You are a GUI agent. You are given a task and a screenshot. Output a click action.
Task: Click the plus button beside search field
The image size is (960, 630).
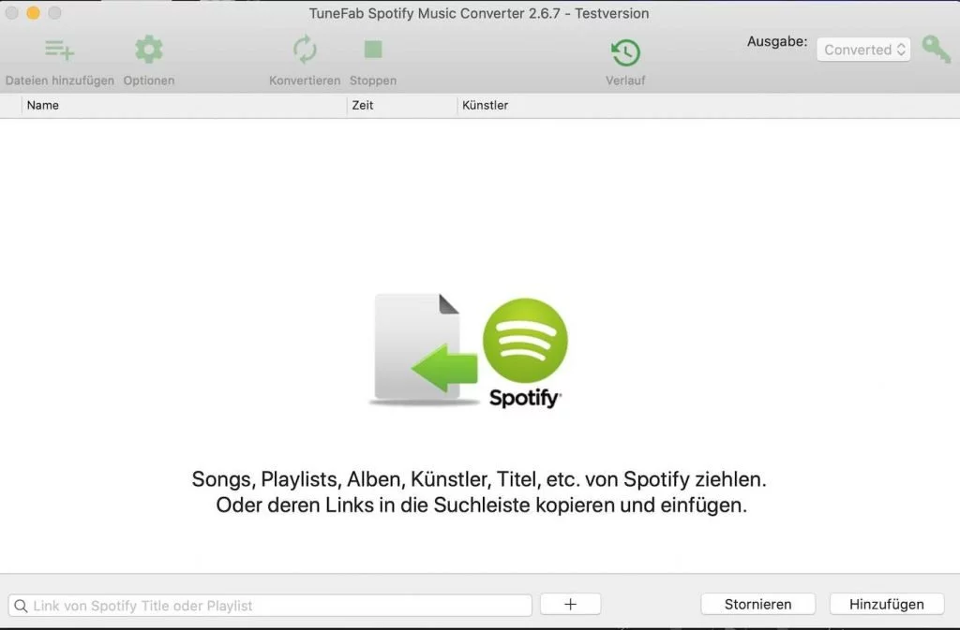tap(570, 605)
